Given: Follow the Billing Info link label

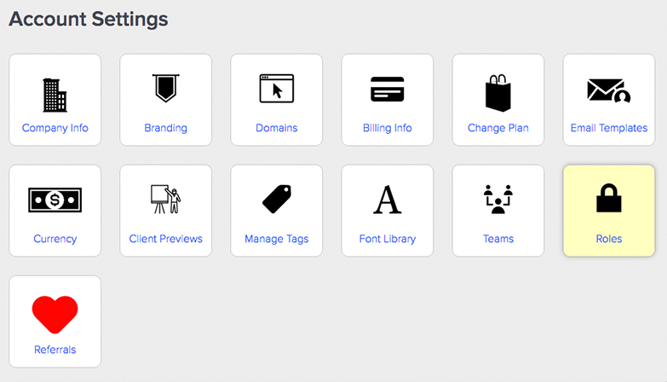Looking at the screenshot, I should (387, 128).
